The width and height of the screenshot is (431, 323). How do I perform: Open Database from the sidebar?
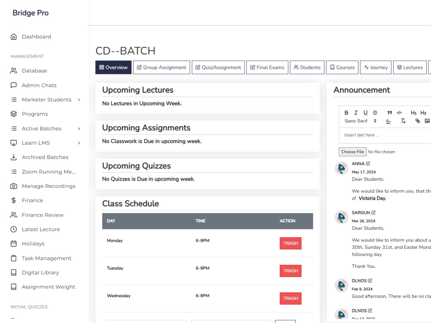34,71
